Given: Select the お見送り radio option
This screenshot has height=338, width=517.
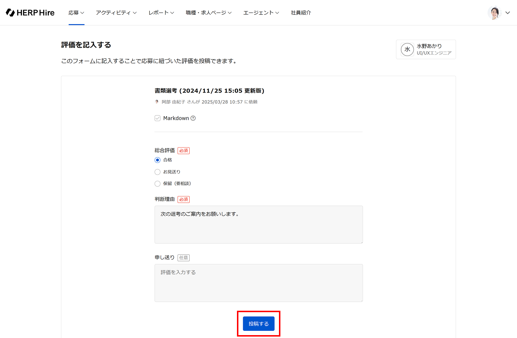Looking at the screenshot, I should pyautogui.click(x=158, y=172).
